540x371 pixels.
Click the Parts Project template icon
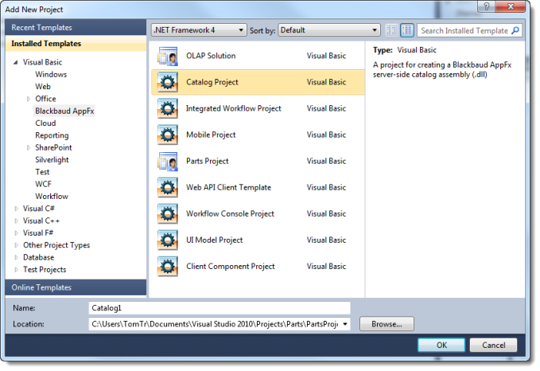click(168, 161)
